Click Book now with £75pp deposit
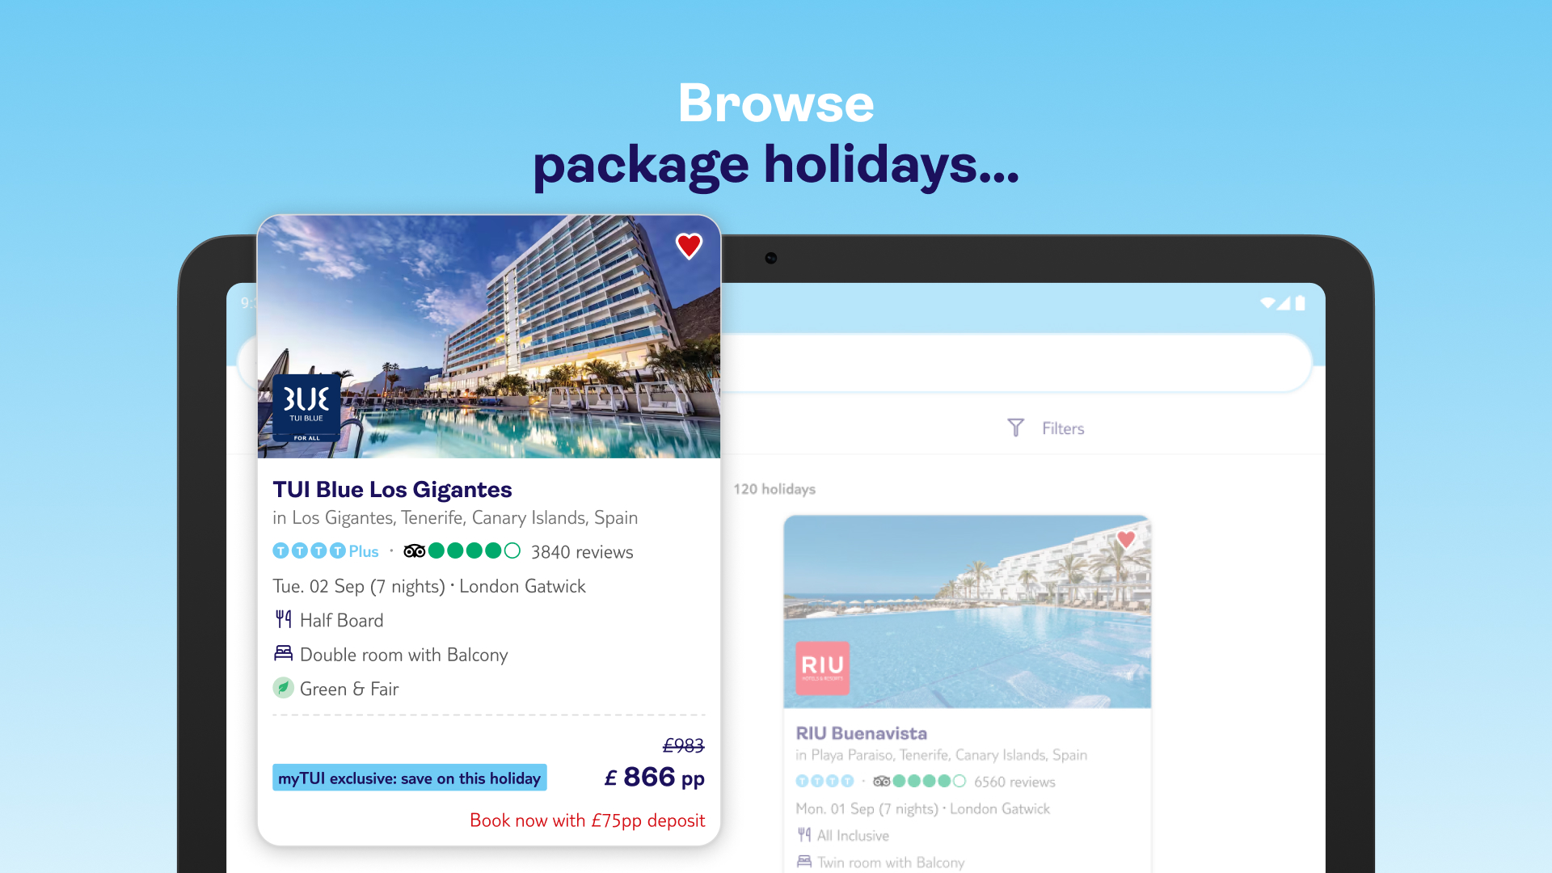1552x873 pixels. point(588,820)
